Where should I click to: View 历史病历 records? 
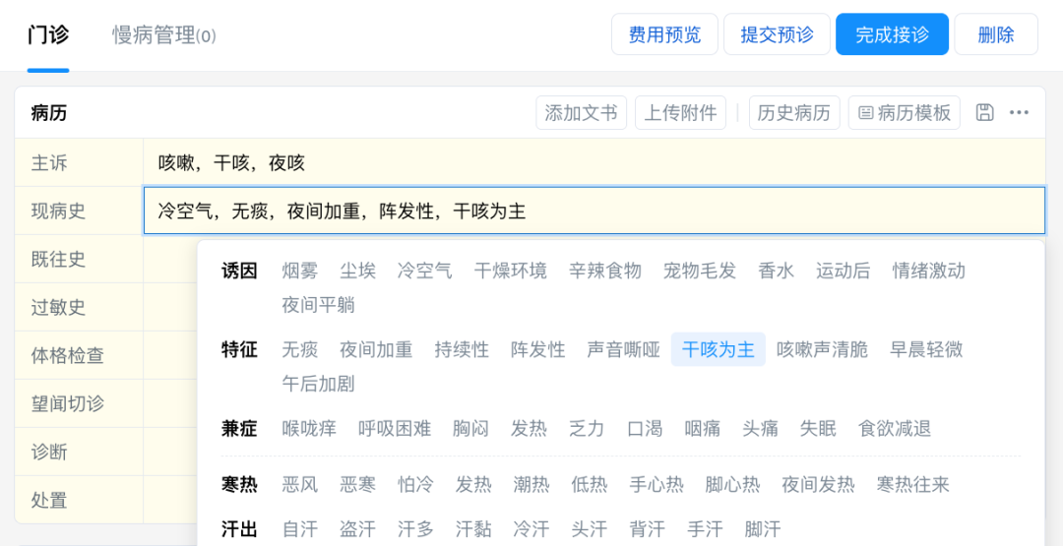[x=793, y=112]
